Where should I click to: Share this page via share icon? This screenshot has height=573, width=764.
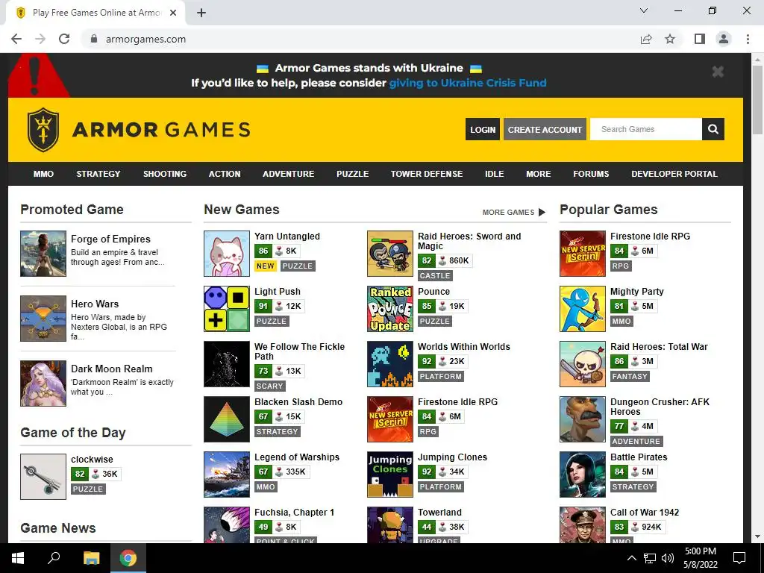pyautogui.click(x=646, y=39)
